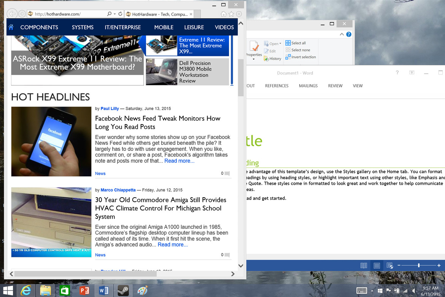Click the IE vertical scroll down arrow

click(x=241, y=266)
